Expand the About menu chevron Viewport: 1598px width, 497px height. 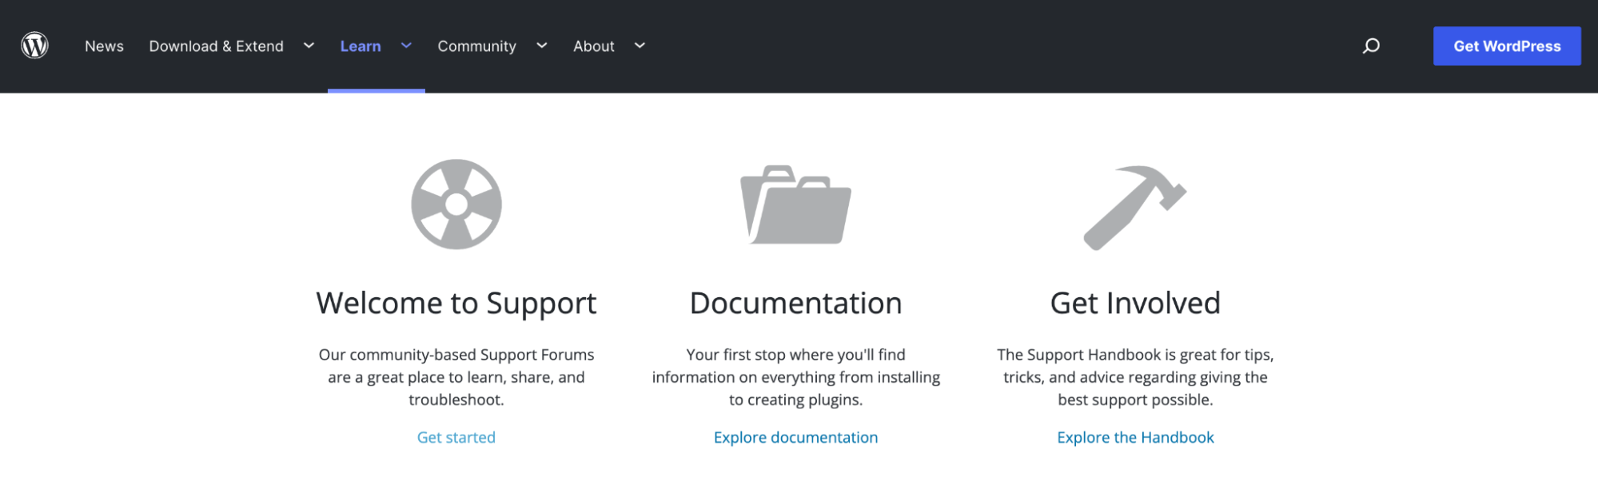640,46
